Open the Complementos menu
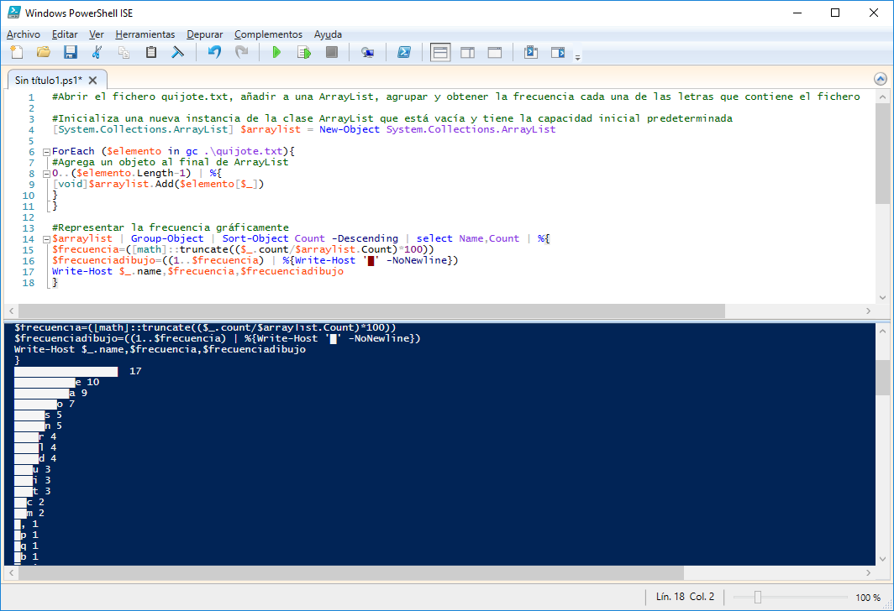894x611 pixels. 268,34
